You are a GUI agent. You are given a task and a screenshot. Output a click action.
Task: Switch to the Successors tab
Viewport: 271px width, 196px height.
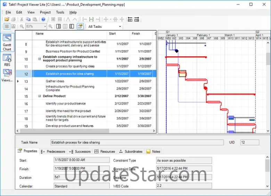pyautogui.click(x=80, y=152)
